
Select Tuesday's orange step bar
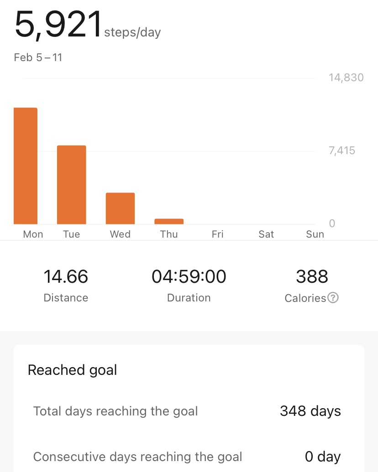(x=71, y=185)
